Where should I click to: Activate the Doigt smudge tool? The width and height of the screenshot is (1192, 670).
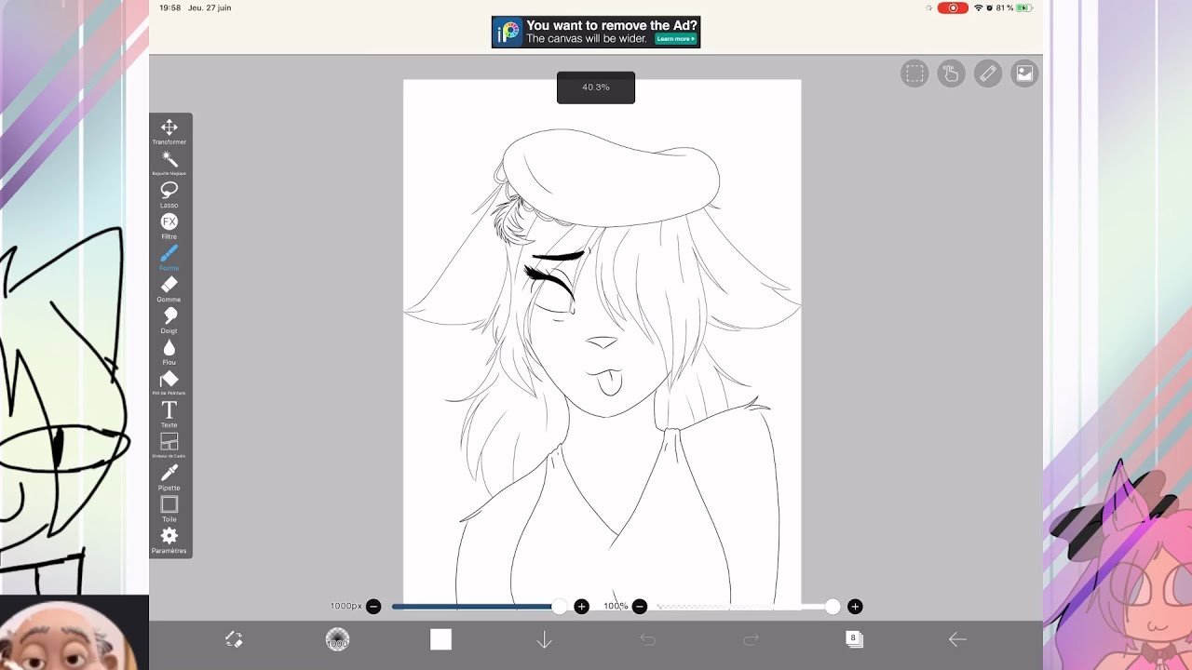point(169,317)
